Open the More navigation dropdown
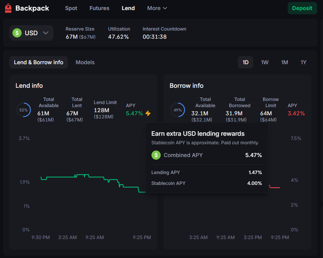 pos(157,8)
